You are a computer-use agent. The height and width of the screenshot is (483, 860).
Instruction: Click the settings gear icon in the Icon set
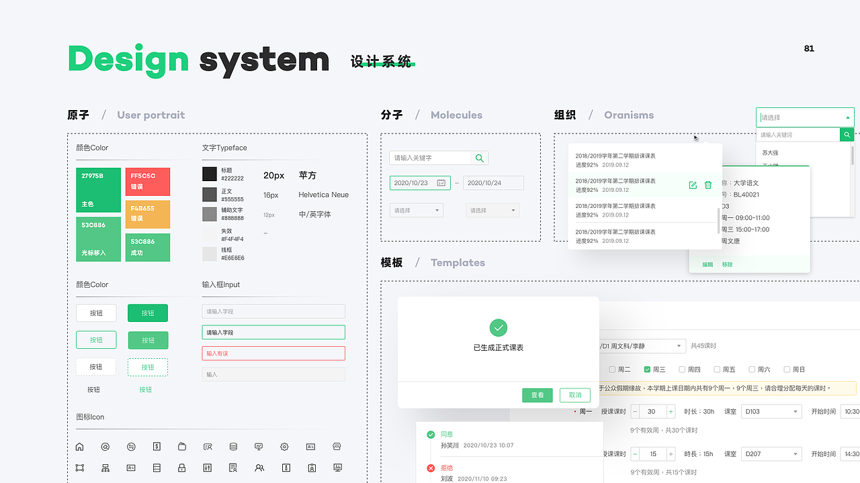pos(284,446)
